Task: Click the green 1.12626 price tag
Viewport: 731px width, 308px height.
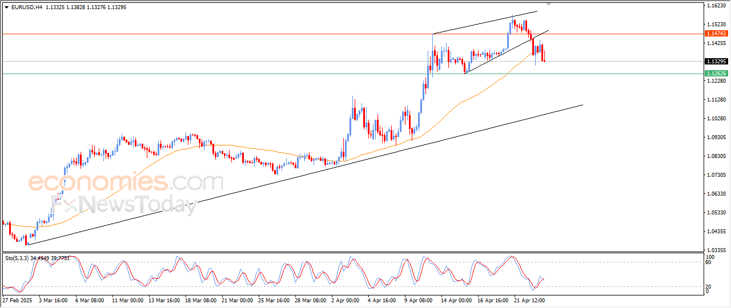Action: tap(716, 74)
